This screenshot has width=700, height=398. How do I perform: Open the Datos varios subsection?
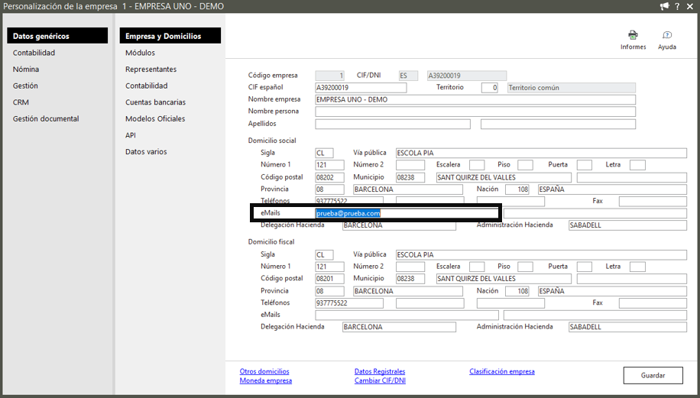point(146,152)
